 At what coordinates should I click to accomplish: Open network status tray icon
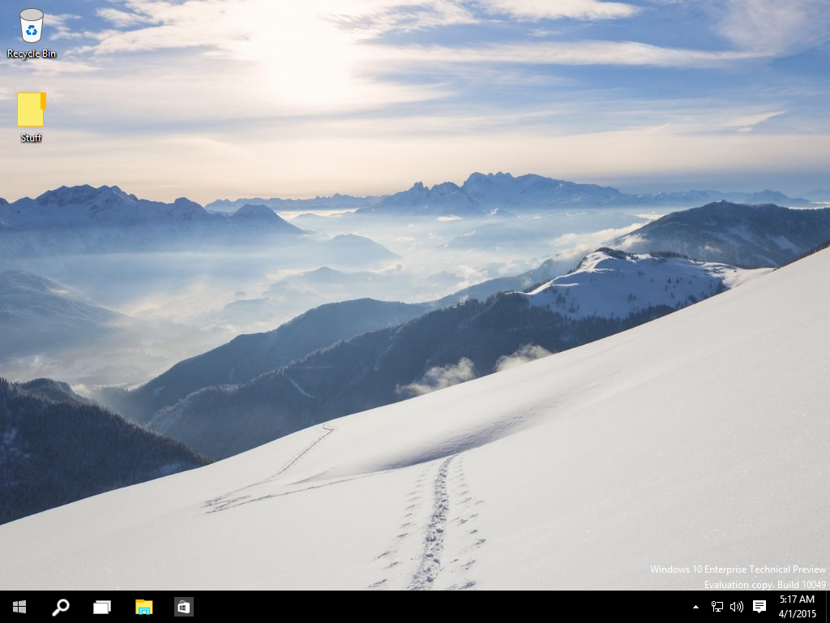point(717,607)
